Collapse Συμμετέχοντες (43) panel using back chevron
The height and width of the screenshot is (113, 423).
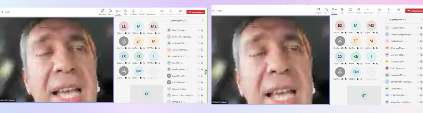pos(168,20)
